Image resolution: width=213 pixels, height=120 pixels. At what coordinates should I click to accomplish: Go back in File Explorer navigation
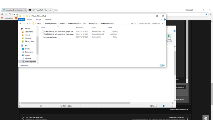(20, 23)
